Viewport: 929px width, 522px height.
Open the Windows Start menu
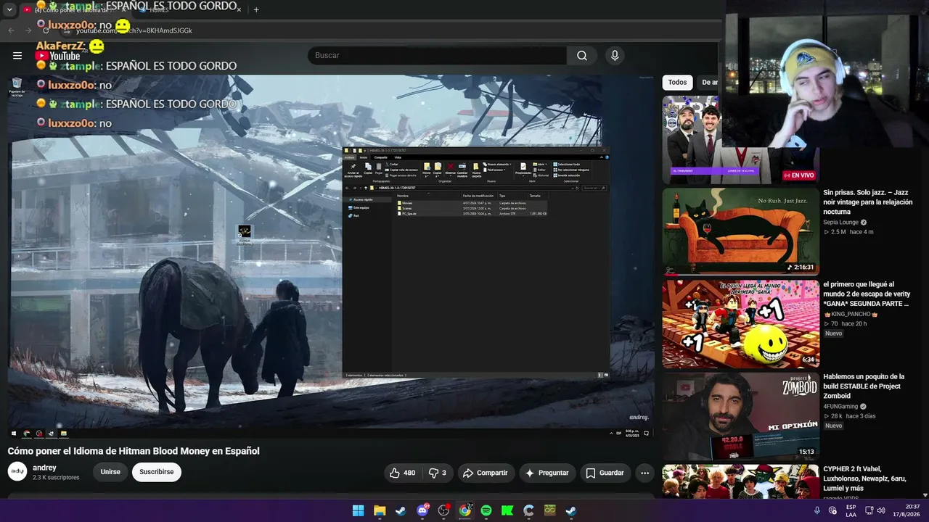click(359, 510)
